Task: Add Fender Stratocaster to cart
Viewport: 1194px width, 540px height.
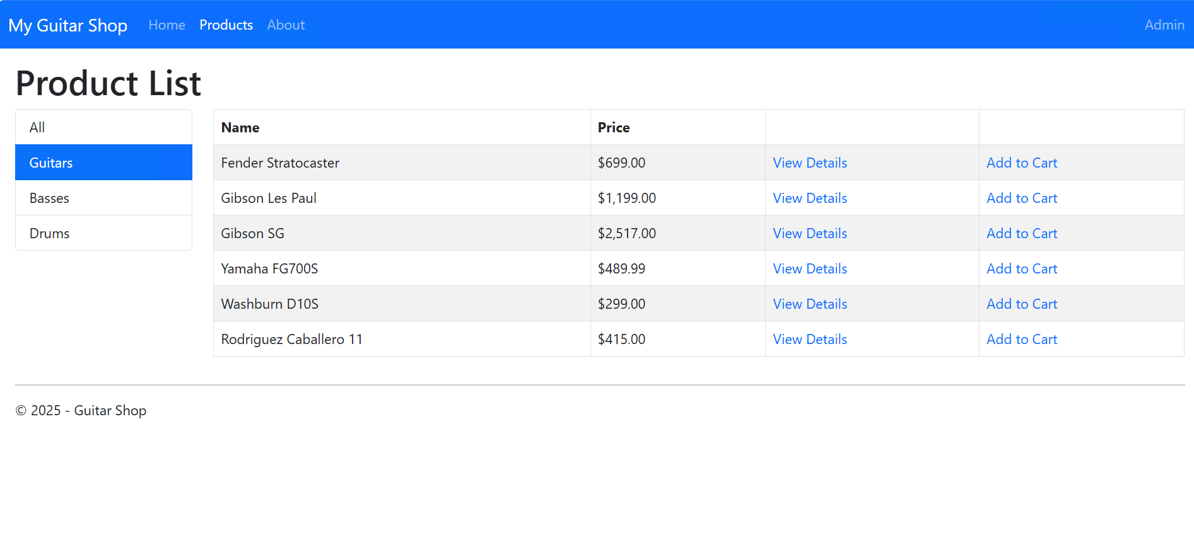Action: point(1022,163)
